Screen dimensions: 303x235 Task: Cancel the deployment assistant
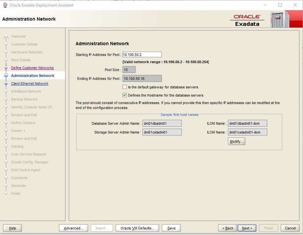tap(290, 228)
